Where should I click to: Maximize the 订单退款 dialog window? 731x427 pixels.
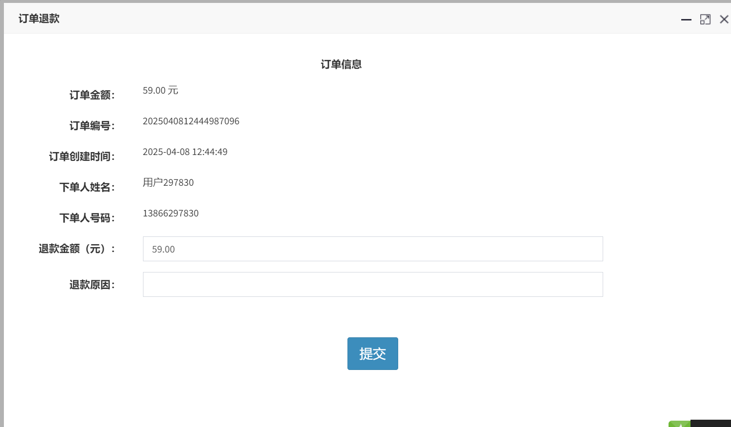pos(705,19)
